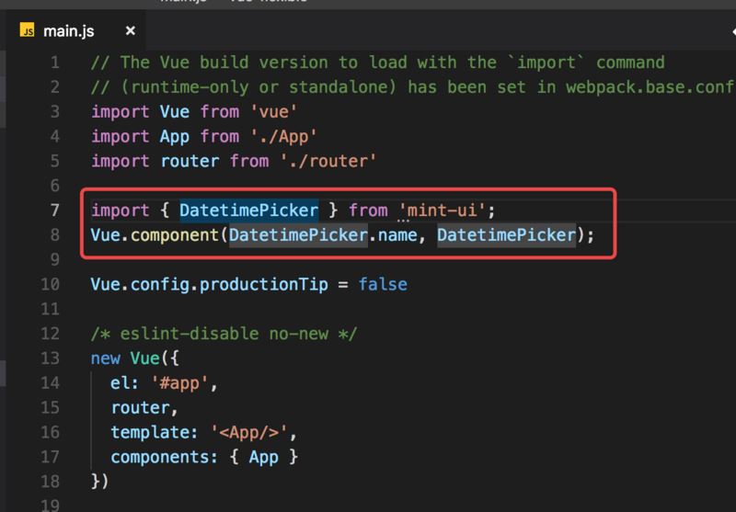Click line number 10 in the gutter
Image resolution: width=736 pixels, height=512 pixels.
[51, 284]
